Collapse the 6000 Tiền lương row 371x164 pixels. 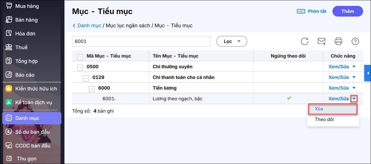pyautogui.click(x=92, y=89)
